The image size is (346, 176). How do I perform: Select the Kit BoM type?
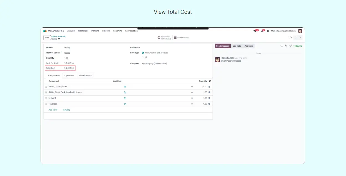(x=143, y=57)
